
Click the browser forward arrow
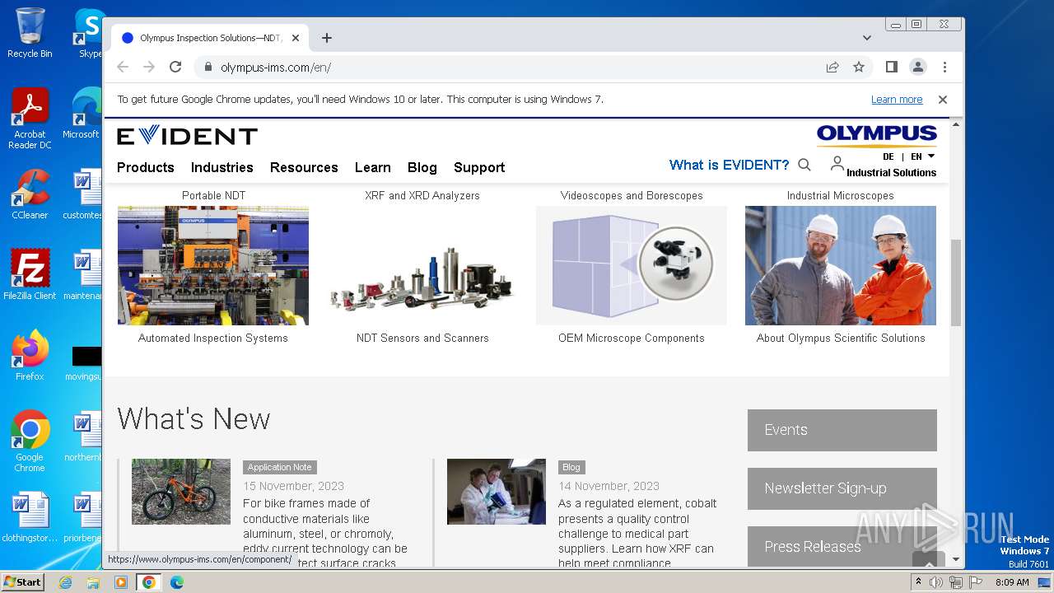tap(149, 67)
